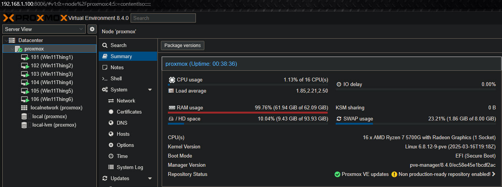
Task: Click the gears icon next to System
Action: coord(105,89)
